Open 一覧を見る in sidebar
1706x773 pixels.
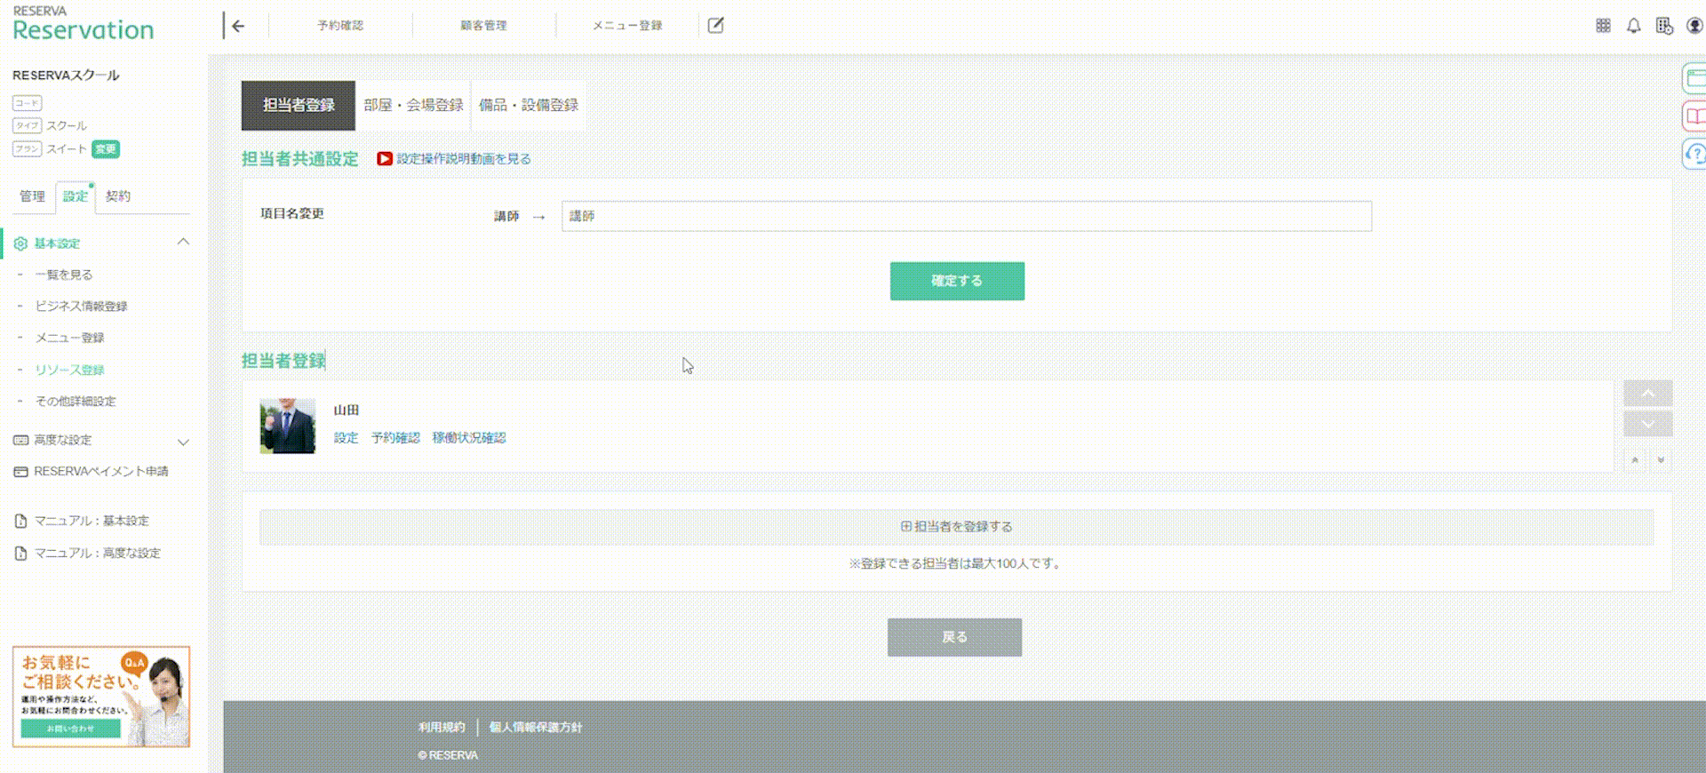coord(64,275)
